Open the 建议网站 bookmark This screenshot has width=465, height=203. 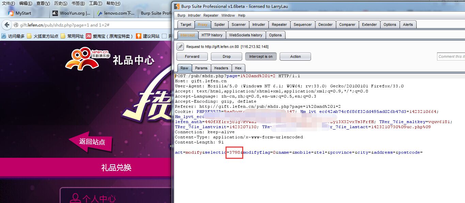click(148, 36)
